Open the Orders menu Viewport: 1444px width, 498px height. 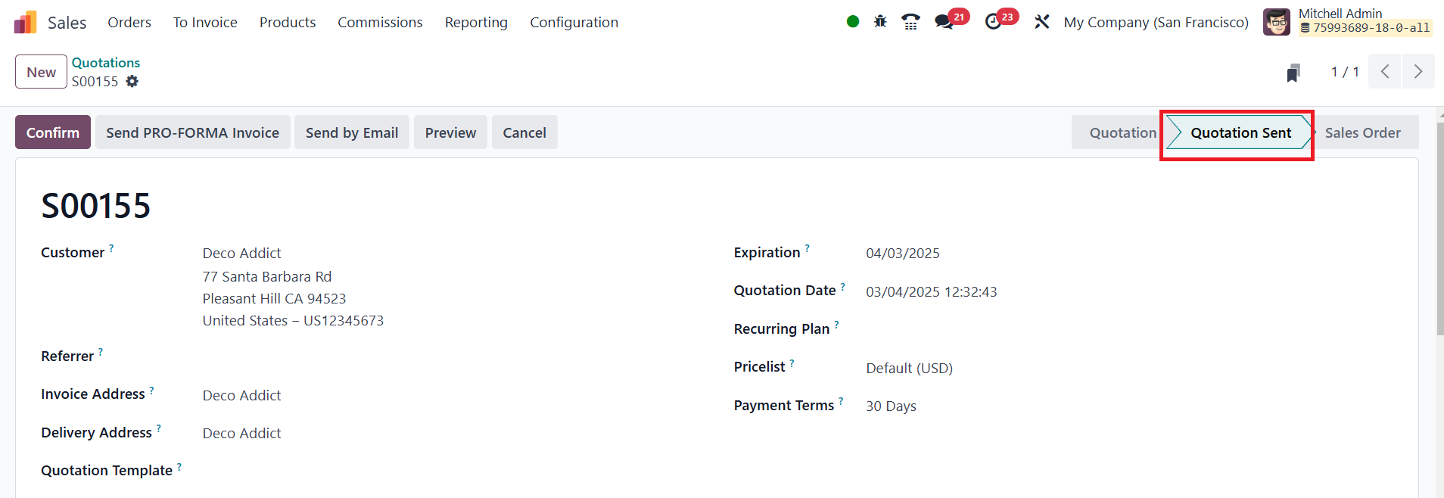(129, 23)
